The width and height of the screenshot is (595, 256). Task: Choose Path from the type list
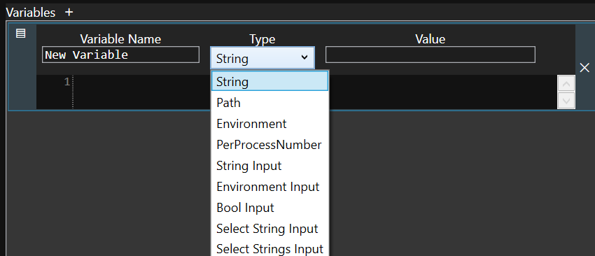pyautogui.click(x=269, y=103)
